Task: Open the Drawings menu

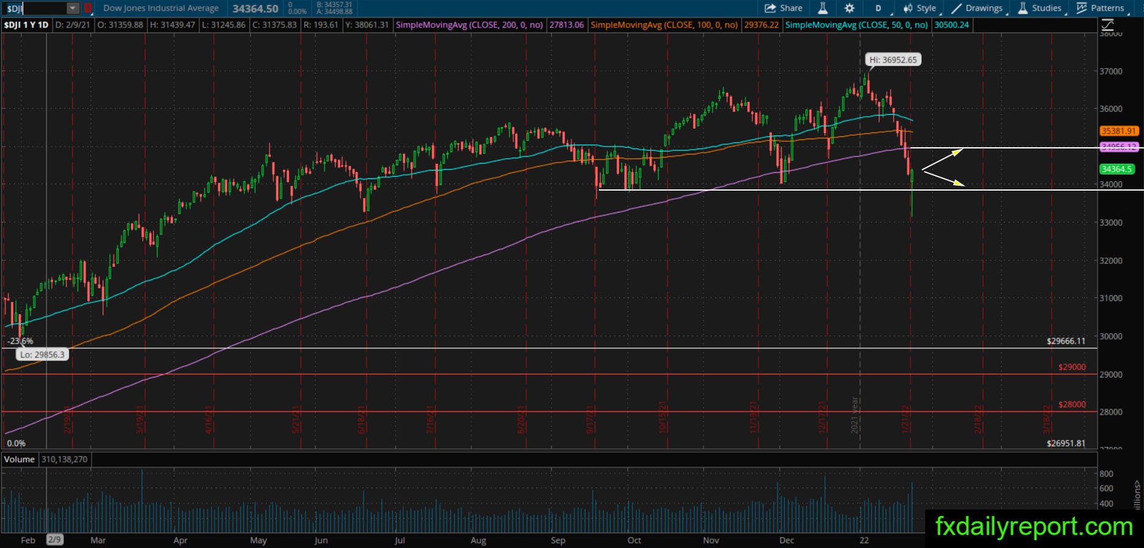Action: (x=977, y=8)
